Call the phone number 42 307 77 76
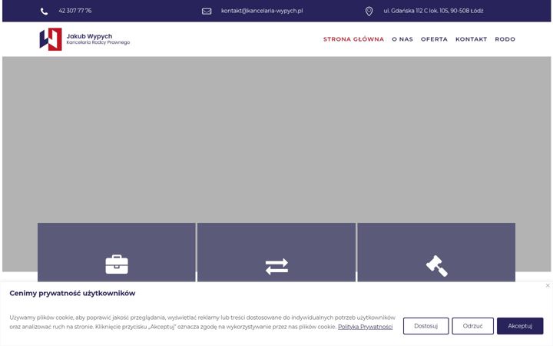The width and height of the screenshot is (553, 346). coord(75,11)
